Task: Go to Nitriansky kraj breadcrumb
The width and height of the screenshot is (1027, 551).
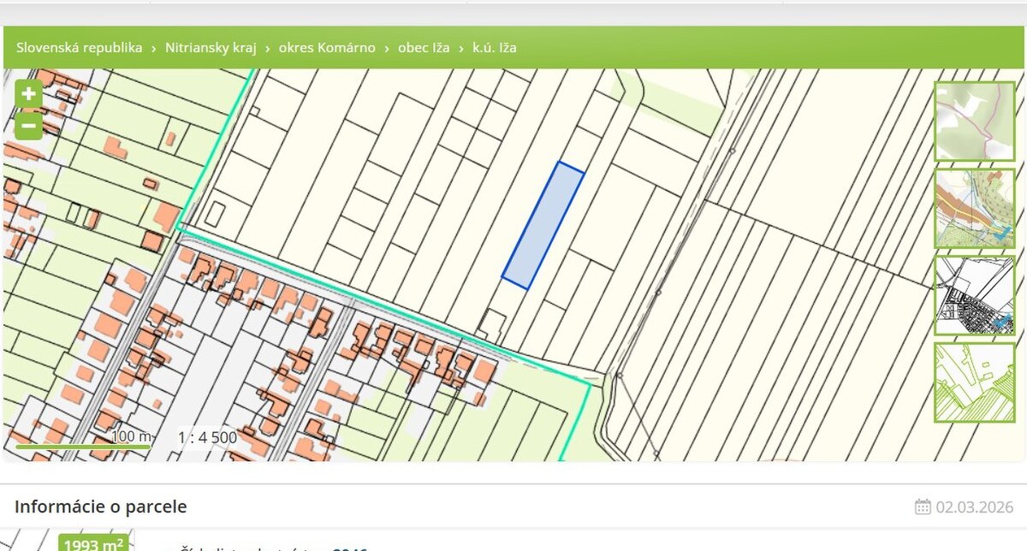Action: pos(211,48)
